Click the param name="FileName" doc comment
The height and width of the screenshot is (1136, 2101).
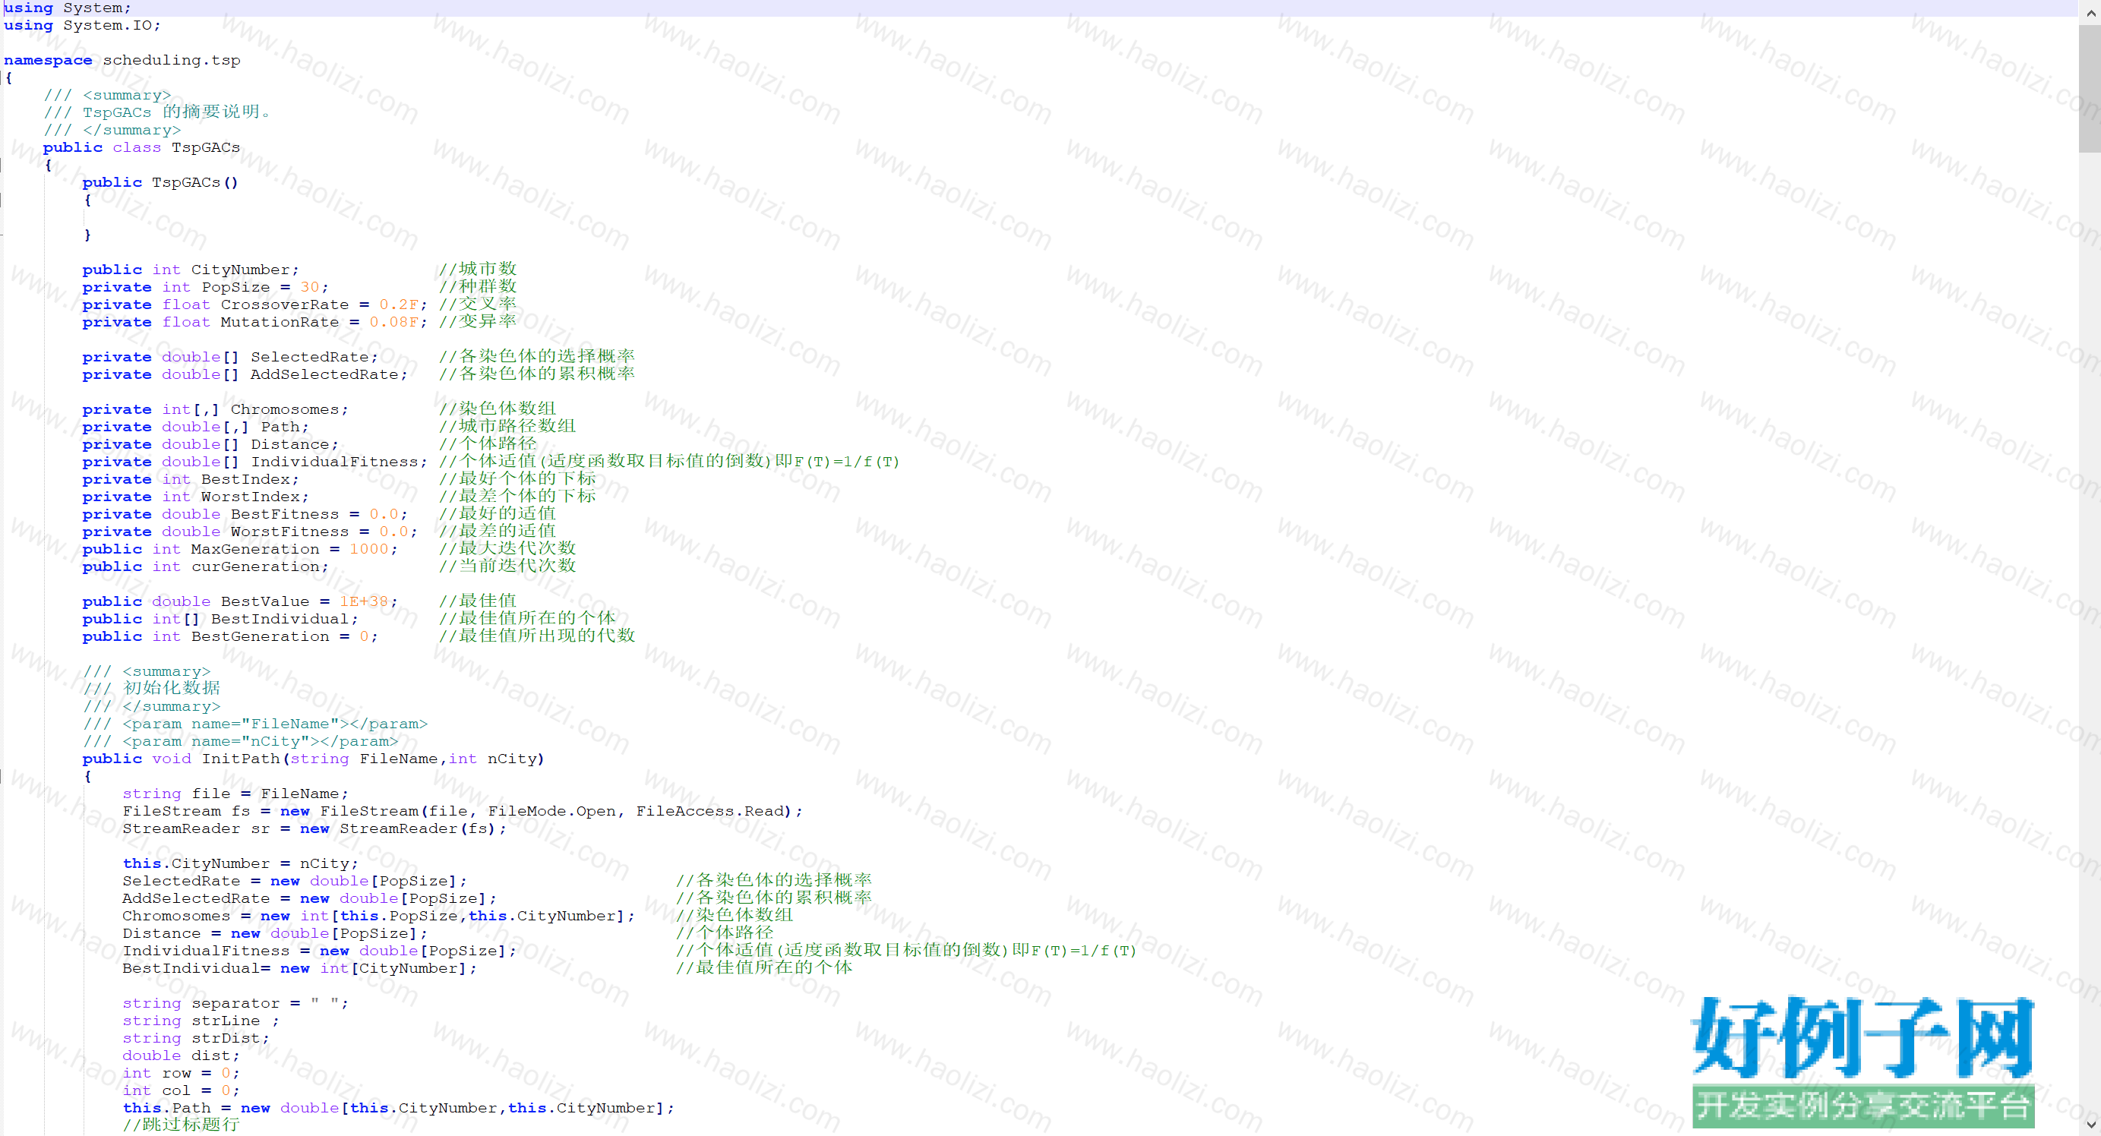[255, 724]
